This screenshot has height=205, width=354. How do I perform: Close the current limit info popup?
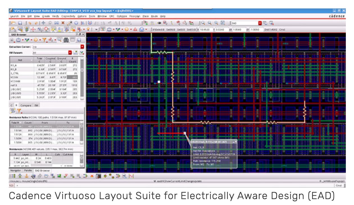point(235,142)
